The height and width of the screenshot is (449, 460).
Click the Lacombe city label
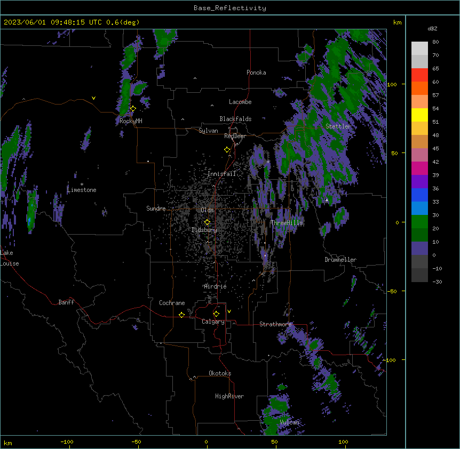(240, 102)
